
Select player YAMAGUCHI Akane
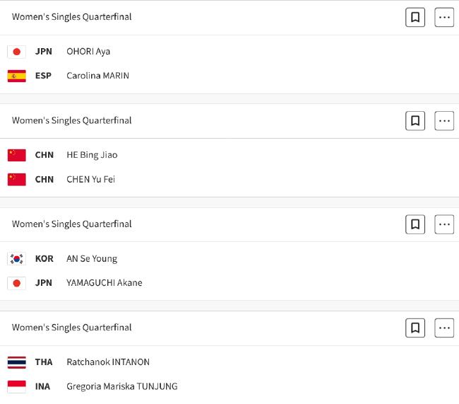(x=105, y=283)
